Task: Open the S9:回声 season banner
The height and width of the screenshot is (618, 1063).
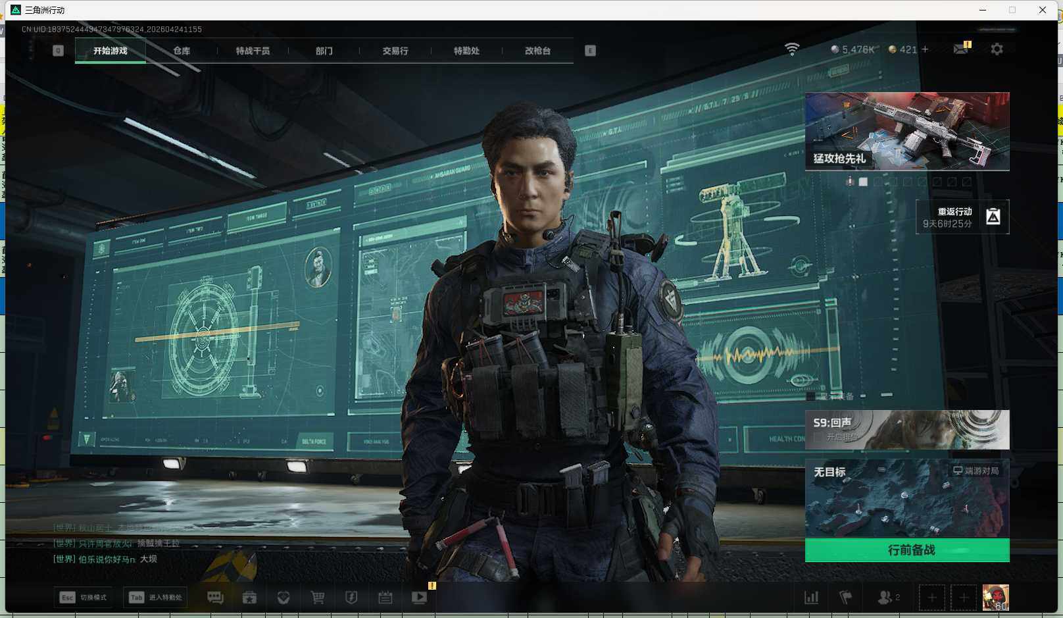Action: (x=907, y=430)
